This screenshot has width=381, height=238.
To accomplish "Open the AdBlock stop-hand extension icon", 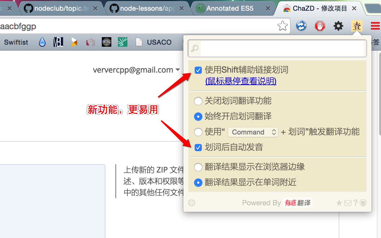I will tap(320, 26).
